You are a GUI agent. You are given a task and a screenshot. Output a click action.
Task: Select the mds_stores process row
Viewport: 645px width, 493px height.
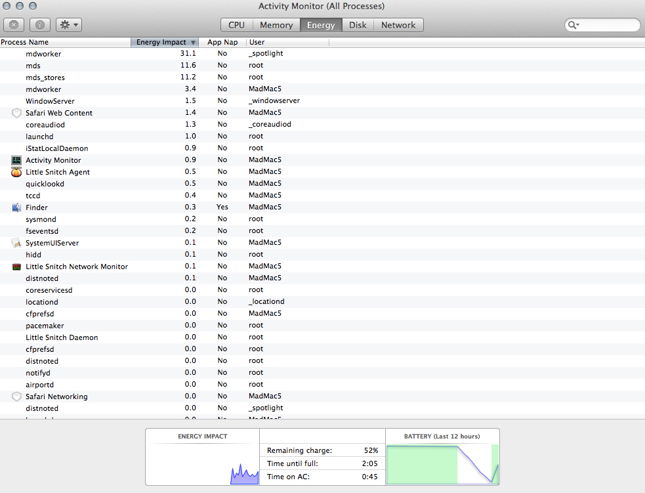pos(323,77)
